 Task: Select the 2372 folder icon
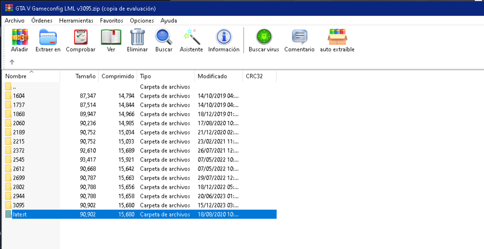[9, 150]
